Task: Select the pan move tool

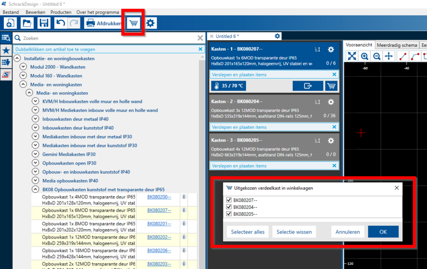Action: tap(389, 56)
